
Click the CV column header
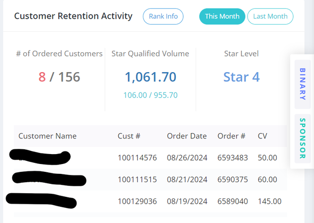[x=263, y=136]
